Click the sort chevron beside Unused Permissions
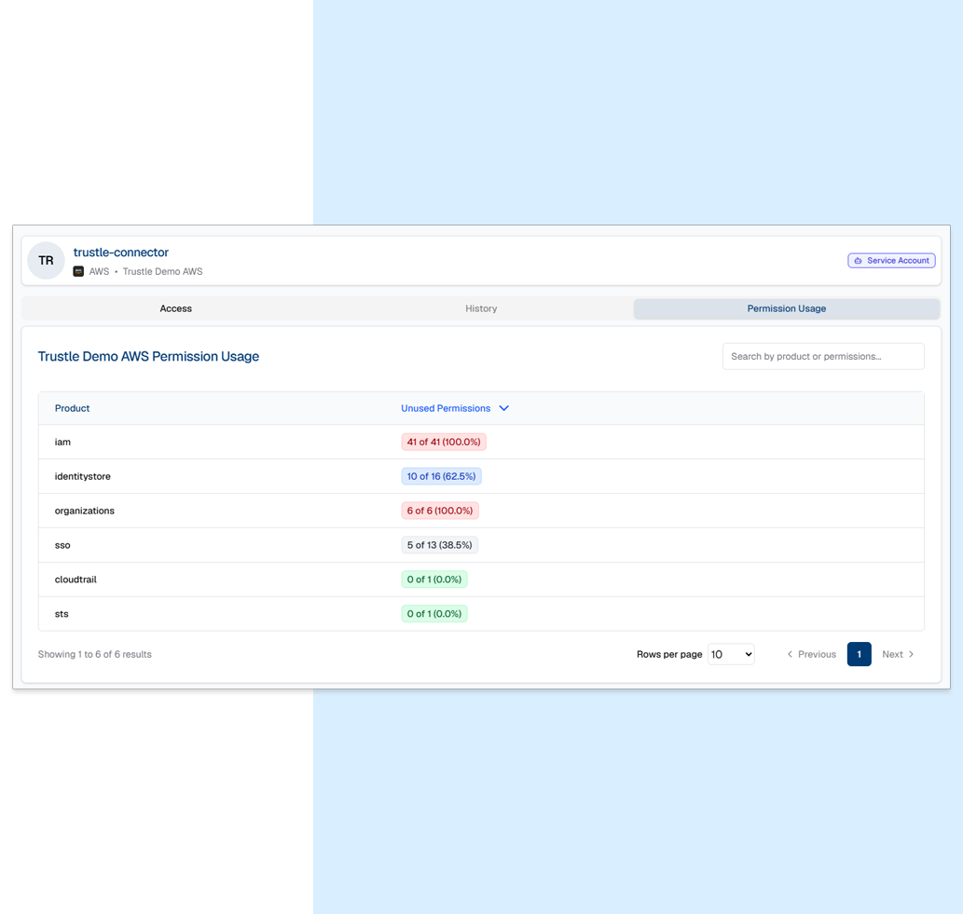 (x=503, y=408)
